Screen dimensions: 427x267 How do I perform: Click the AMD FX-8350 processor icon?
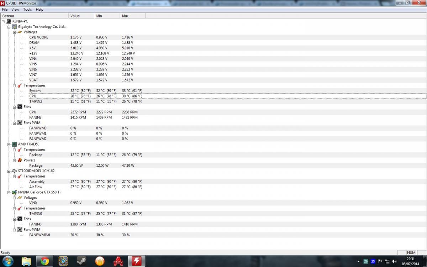14,144
